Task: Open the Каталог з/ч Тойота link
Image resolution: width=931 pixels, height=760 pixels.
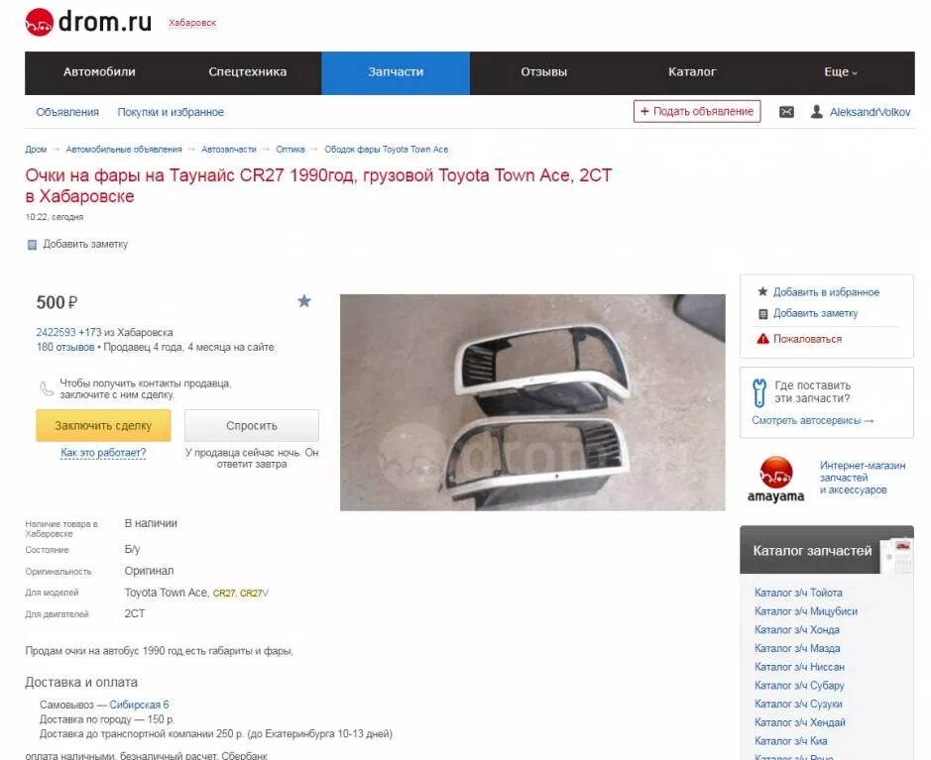Action: tap(798, 593)
